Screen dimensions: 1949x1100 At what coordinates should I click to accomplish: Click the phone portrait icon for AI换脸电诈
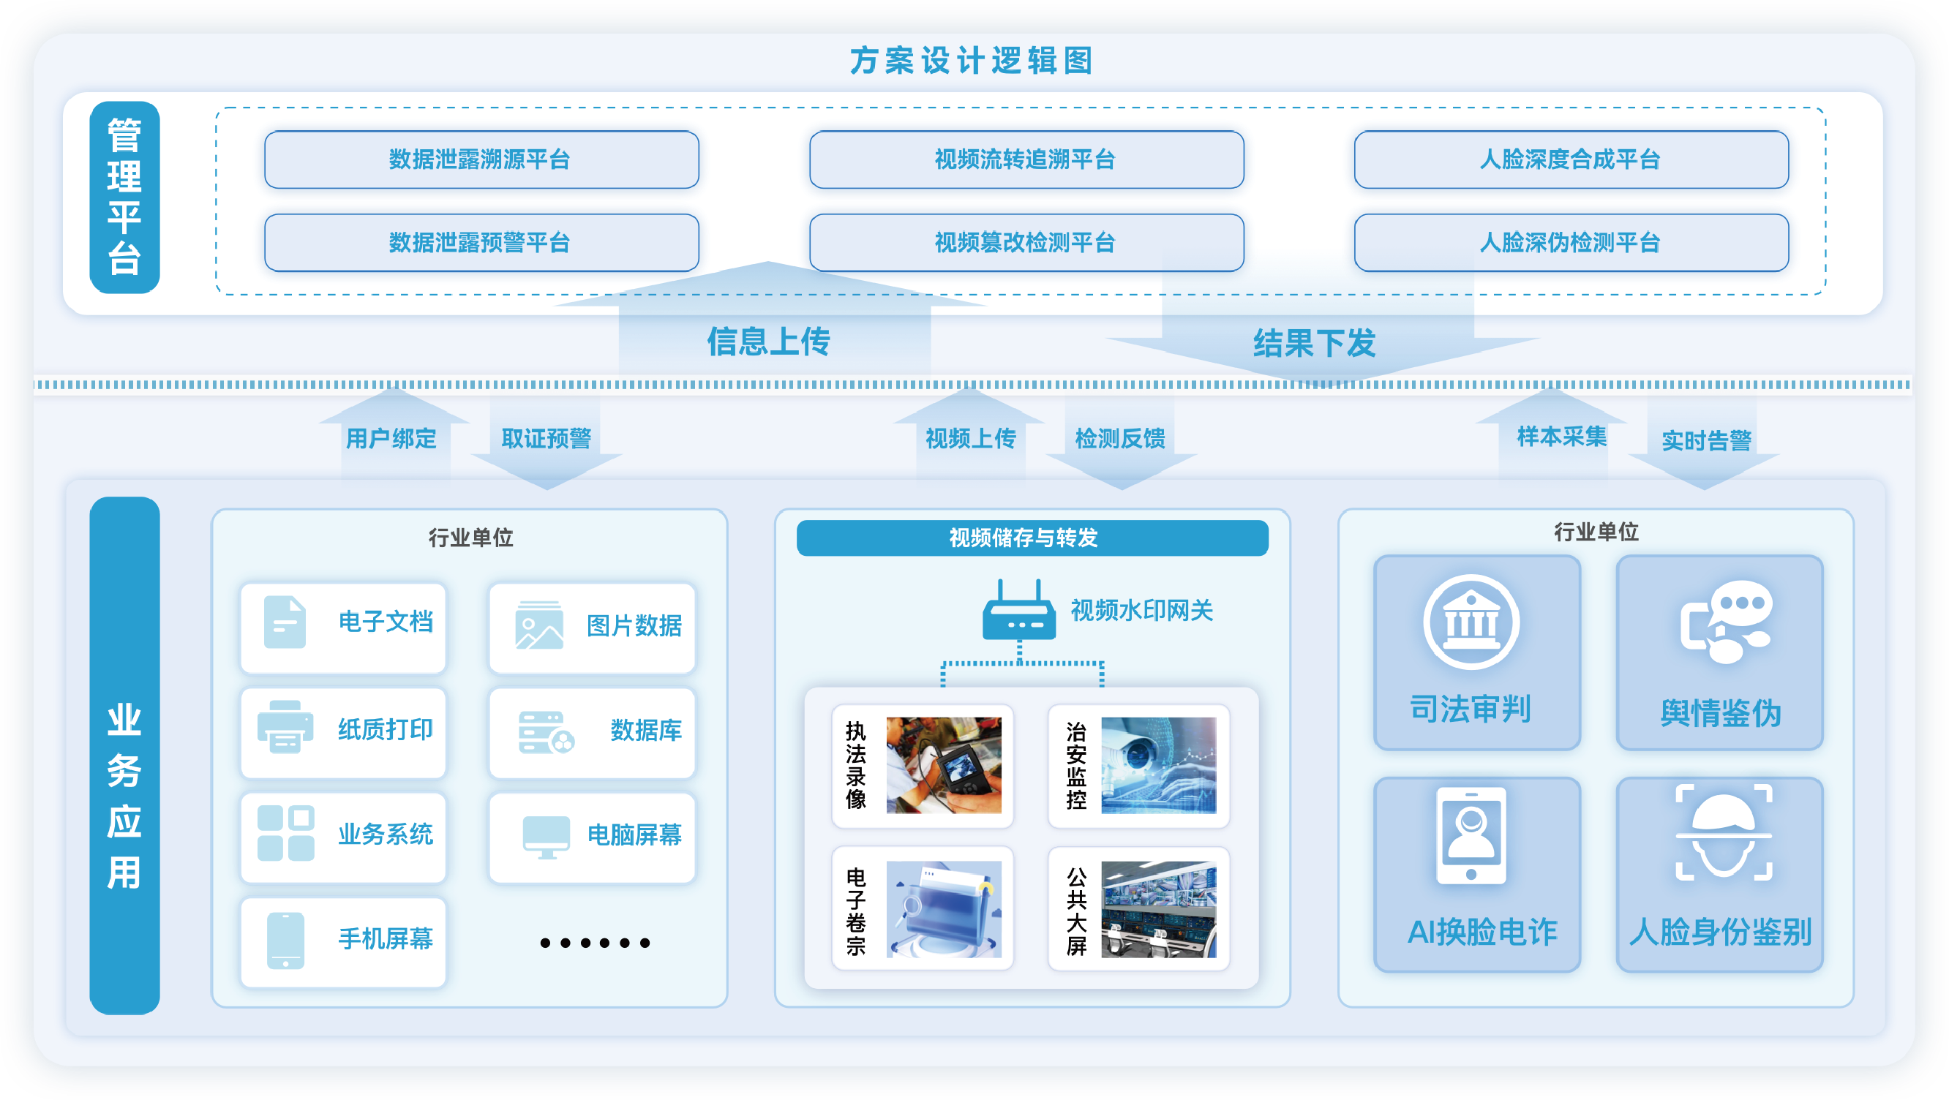1471,836
